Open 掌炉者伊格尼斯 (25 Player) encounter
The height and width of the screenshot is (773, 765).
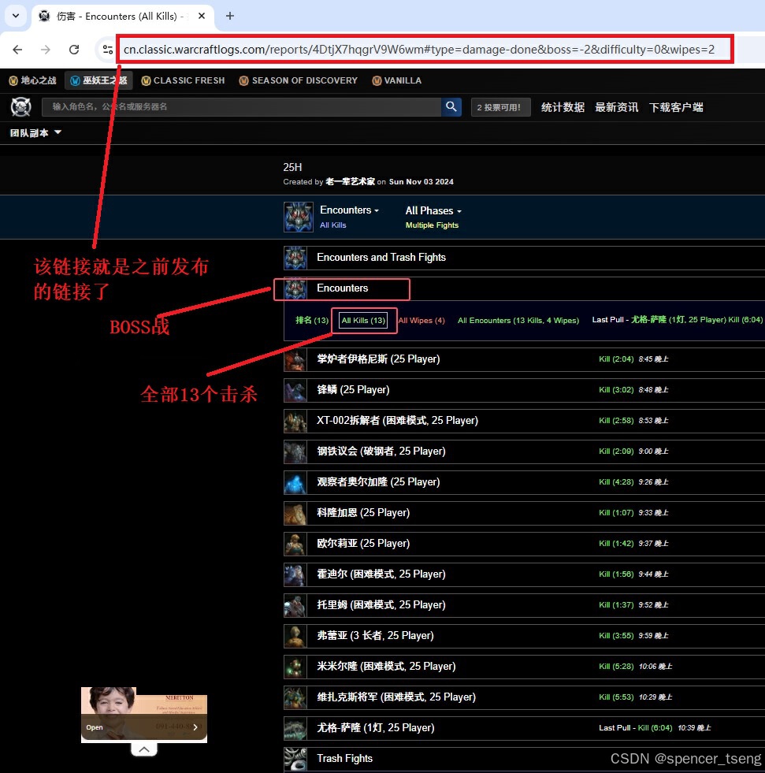(524, 359)
